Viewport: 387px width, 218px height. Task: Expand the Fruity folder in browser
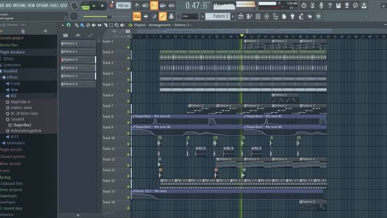[x=13, y=84]
